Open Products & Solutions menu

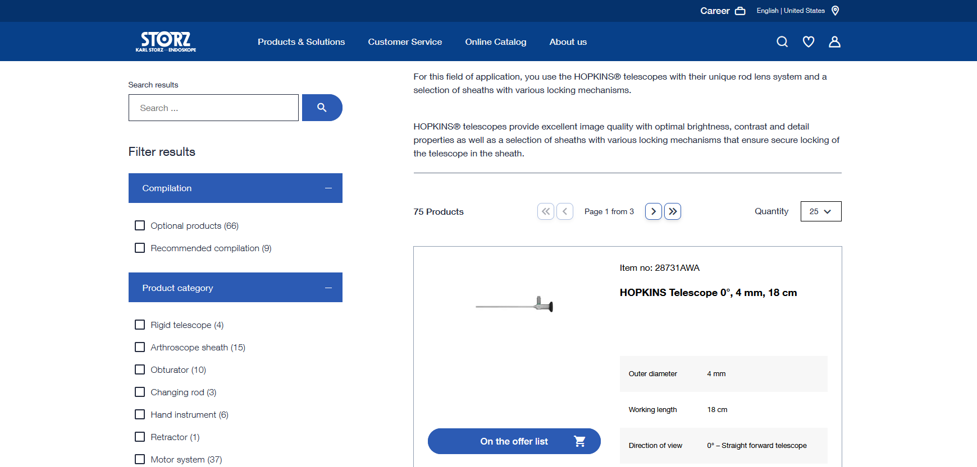[302, 42]
